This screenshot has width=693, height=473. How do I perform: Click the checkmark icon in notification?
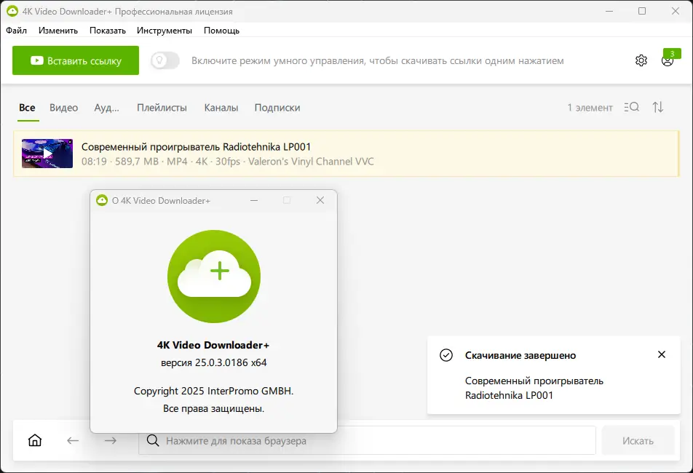pyautogui.click(x=446, y=355)
